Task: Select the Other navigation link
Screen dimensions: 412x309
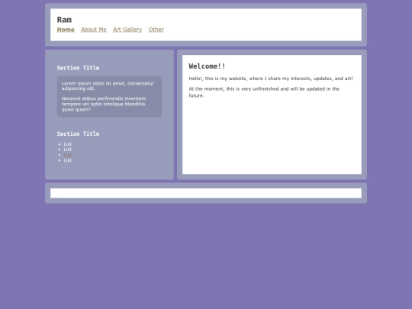Action: click(156, 30)
